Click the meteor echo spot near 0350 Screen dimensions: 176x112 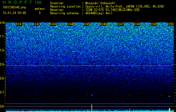pos(169,96)
